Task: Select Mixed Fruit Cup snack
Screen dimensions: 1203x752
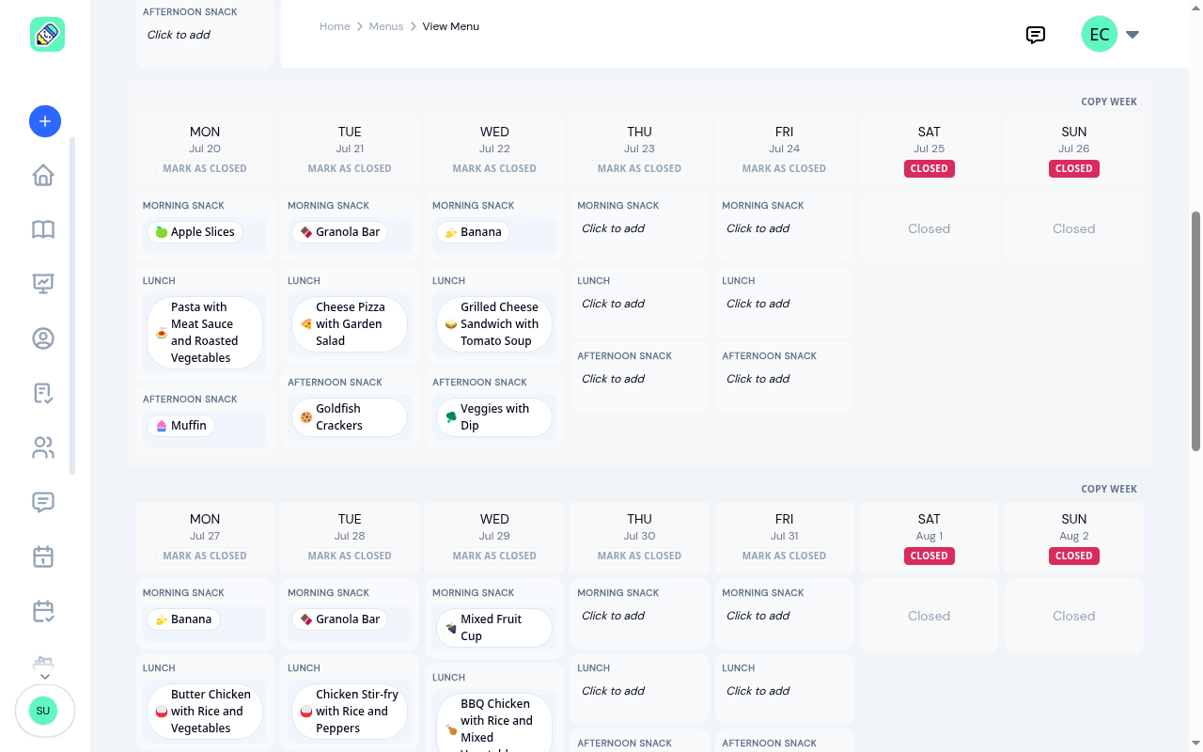Action: (x=494, y=628)
